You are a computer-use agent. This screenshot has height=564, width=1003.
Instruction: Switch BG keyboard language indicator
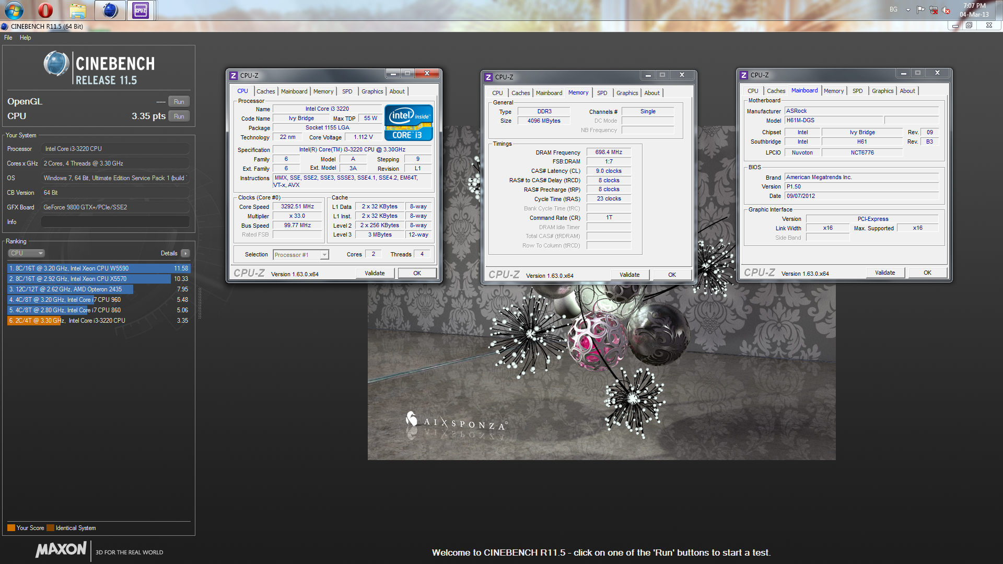(x=894, y=9)
